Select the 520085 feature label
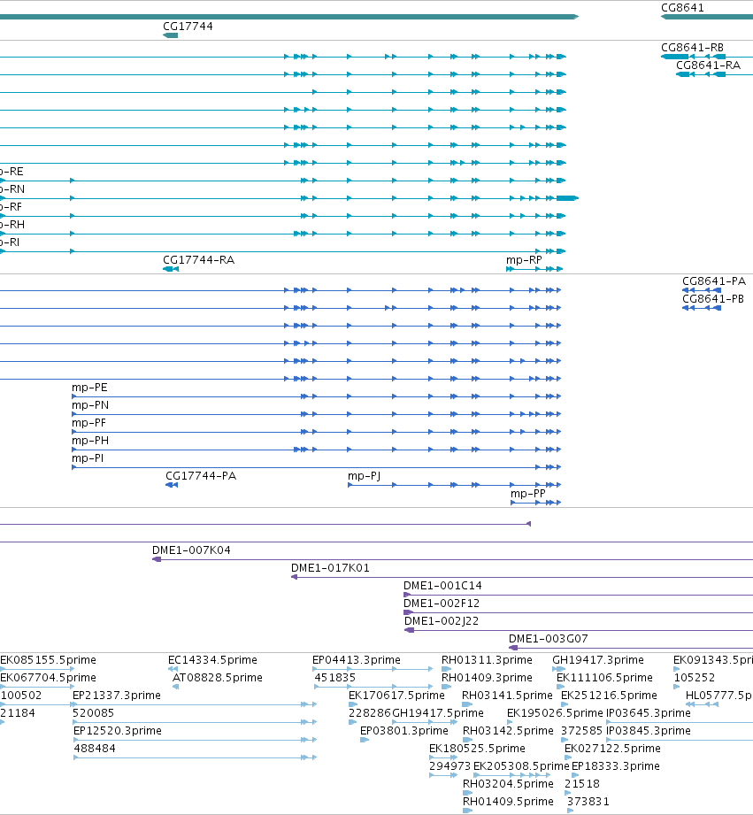This screenshot has height=815, width=753. tap(93, 712)
